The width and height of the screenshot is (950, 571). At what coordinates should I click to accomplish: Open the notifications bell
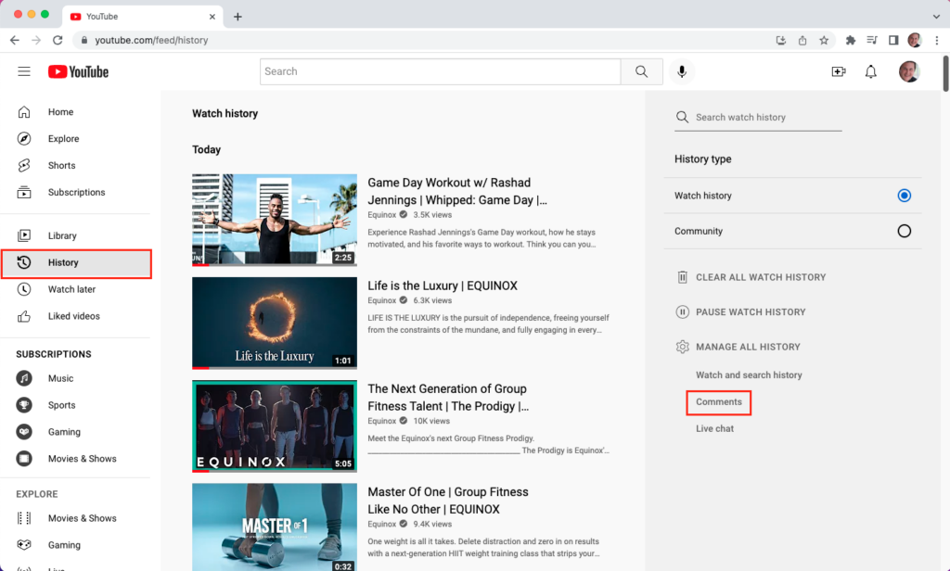871,71
